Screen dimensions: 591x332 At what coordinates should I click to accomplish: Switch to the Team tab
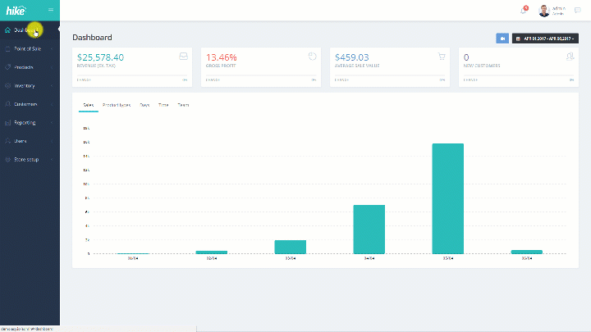click(x=183, y=105)
